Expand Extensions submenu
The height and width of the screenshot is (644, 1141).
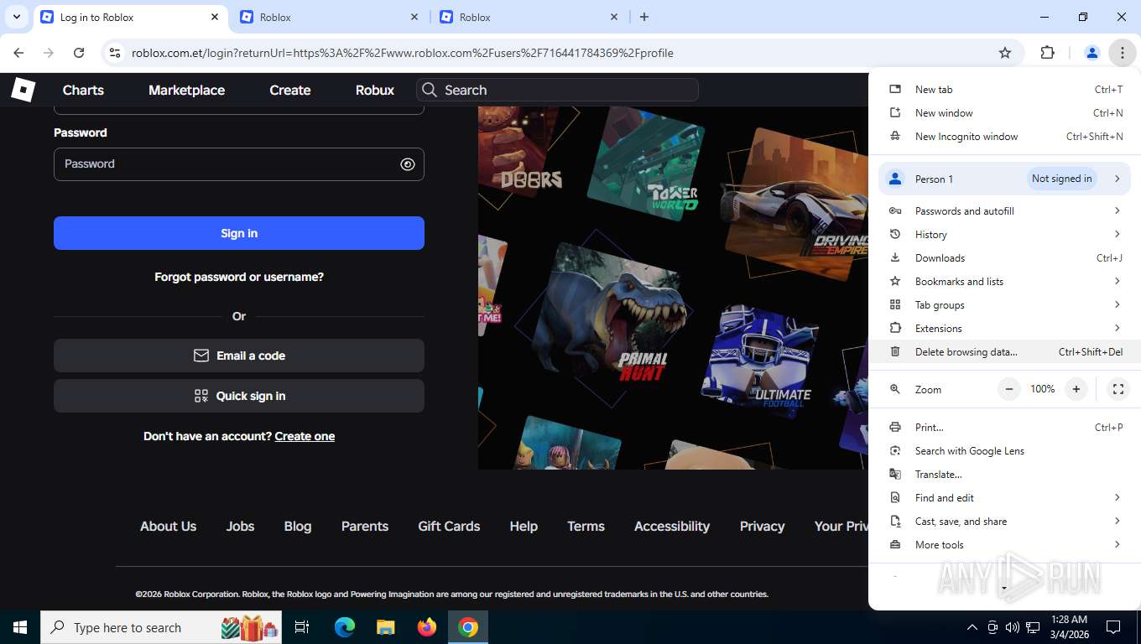[1005, 329]
